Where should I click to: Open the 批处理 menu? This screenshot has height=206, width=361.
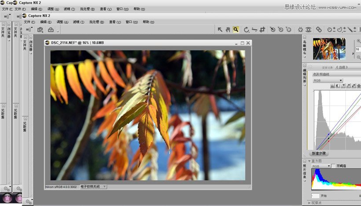[x=97, y=22]
